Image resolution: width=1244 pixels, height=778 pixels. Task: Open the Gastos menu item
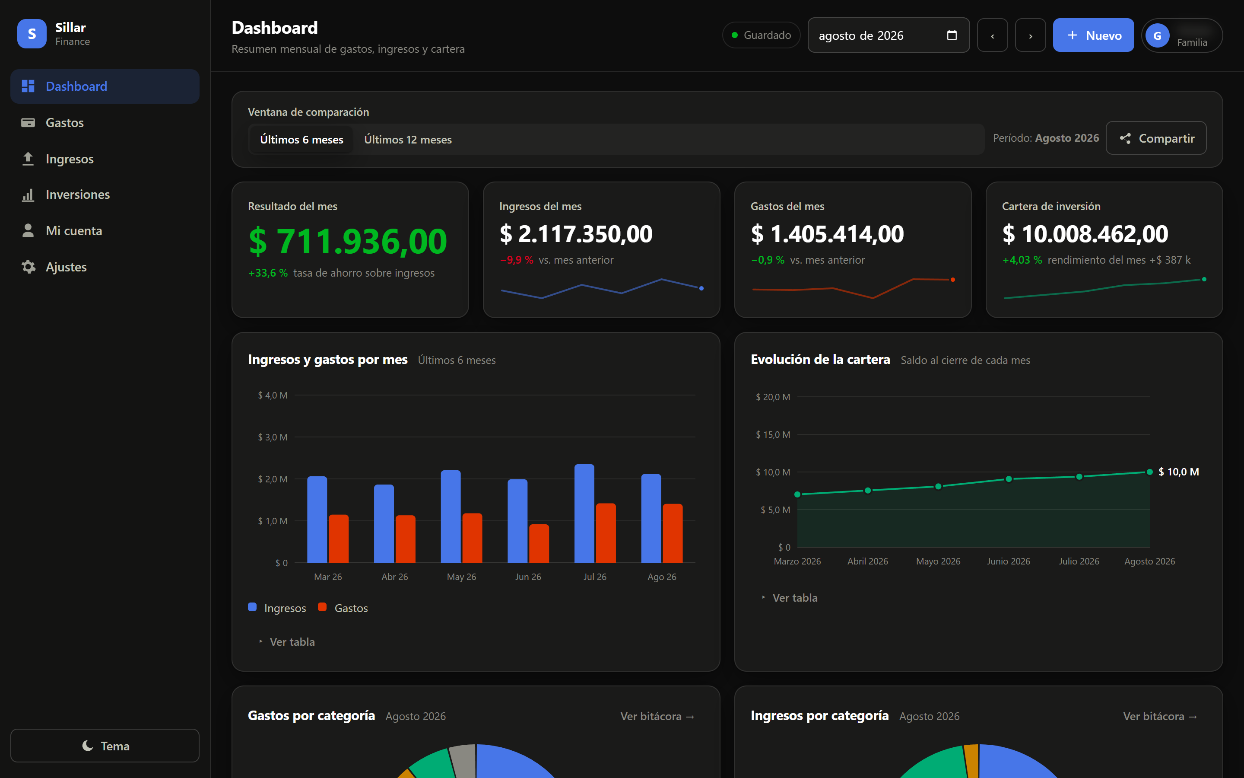point(105,122)
